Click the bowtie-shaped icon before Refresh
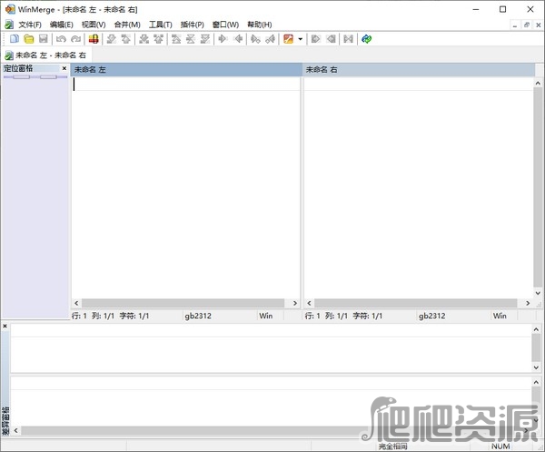The width and height of the screenshot is (545, 452). [348, 39]
